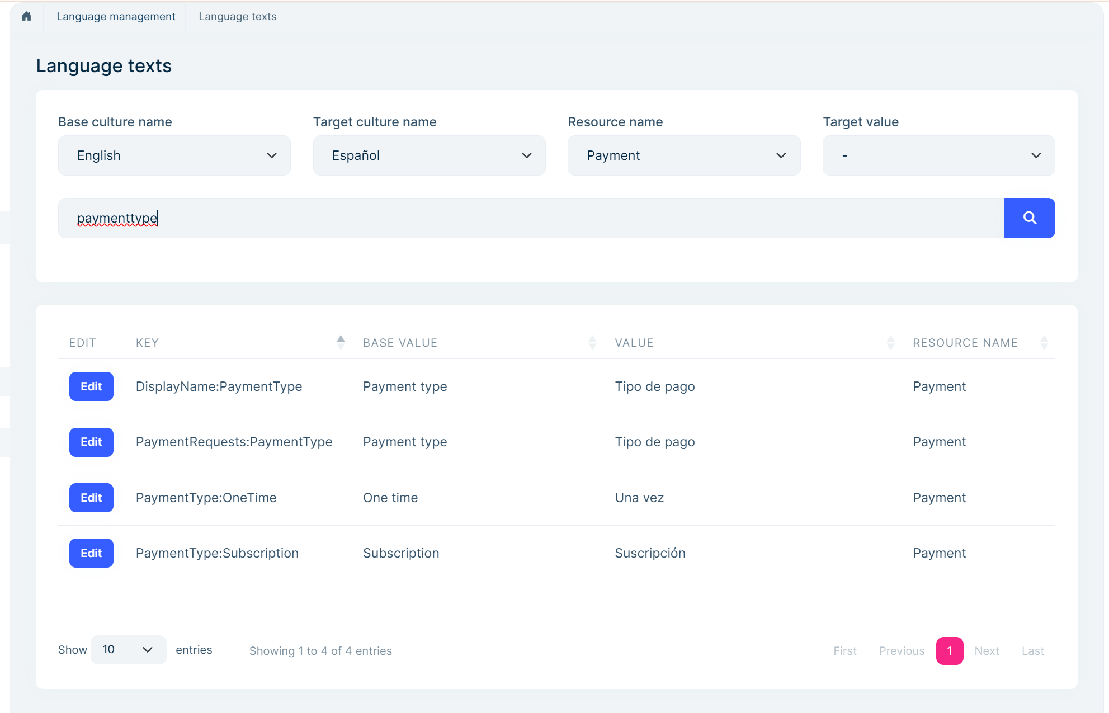Sort table by Key column arrows
This screenshot has height=713, width=1109.
click(341, 342)
